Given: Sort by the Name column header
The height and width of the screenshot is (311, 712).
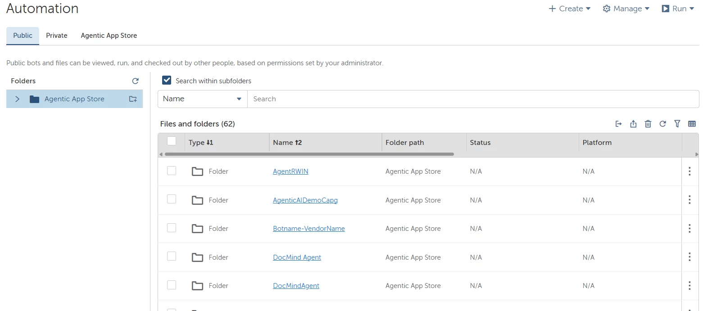Looking at the screenshot, I should click(x=287, y=143).
